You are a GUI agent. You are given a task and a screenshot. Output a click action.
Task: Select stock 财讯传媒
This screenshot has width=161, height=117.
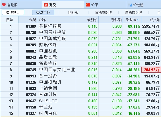[48, 45]
